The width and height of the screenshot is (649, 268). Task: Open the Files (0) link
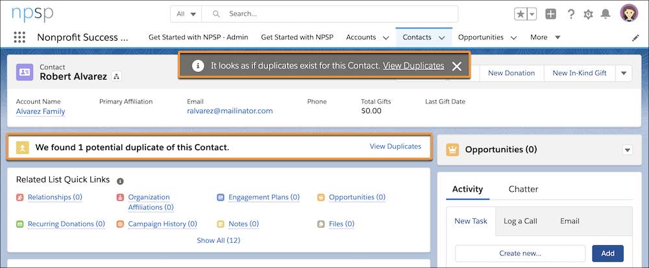tap(341, 224)
